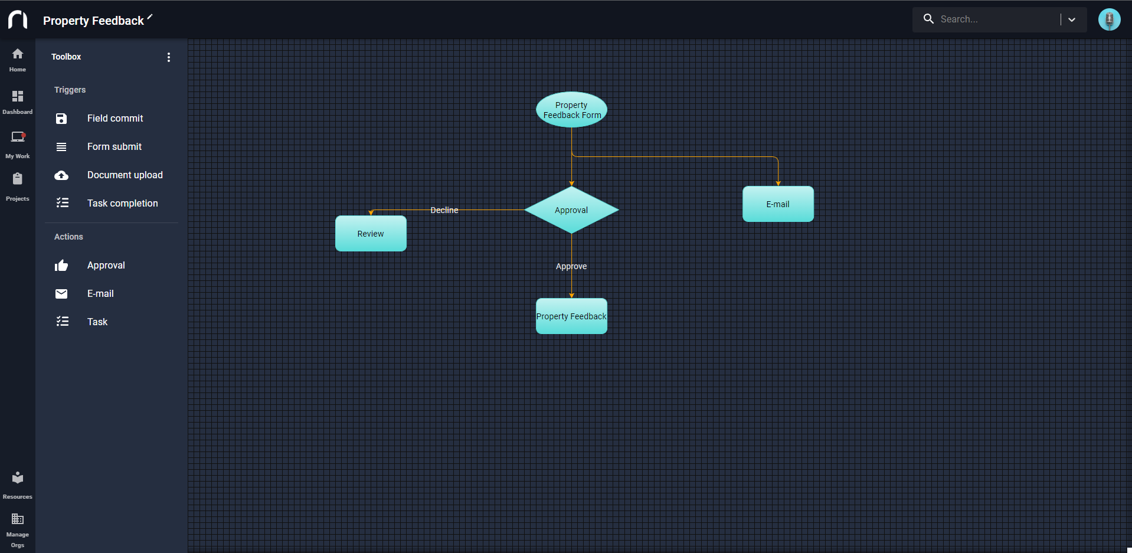Click the Approval thumbs-up action icon
This screenshot has height=553, width=1132.
[61, 265]
